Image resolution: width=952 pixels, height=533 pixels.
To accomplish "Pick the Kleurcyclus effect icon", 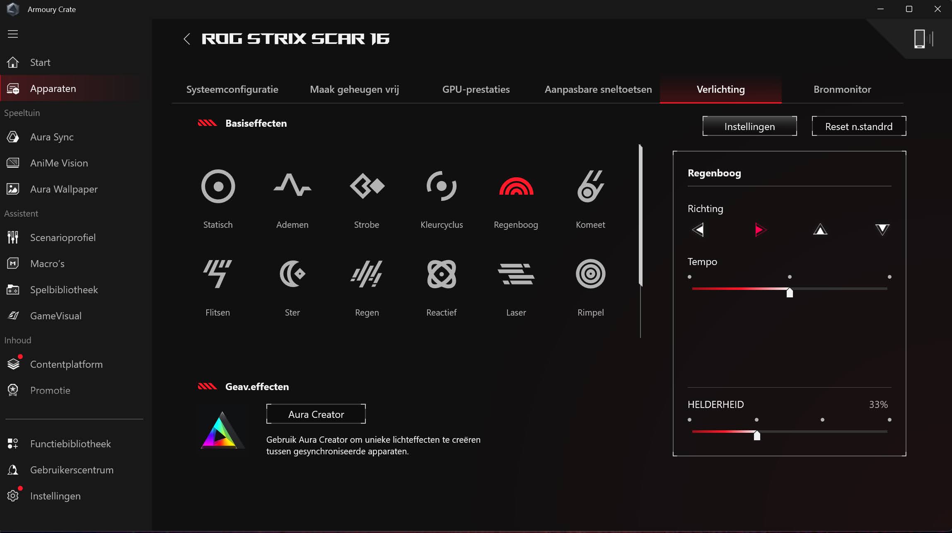I will click(442, 186).
